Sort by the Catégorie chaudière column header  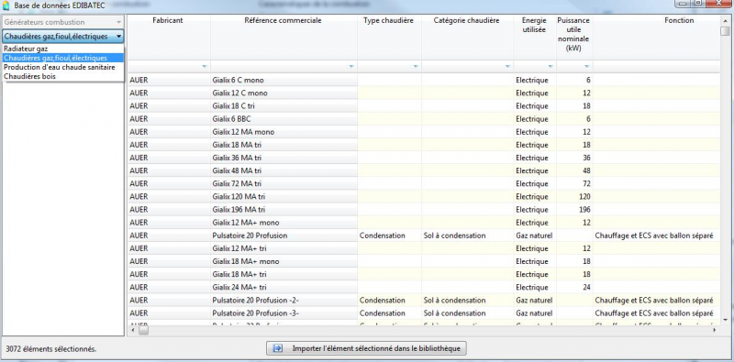[x=467, y=38]
